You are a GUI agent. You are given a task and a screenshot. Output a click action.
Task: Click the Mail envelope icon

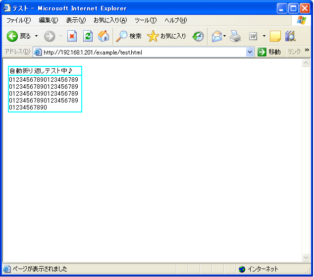216,36
